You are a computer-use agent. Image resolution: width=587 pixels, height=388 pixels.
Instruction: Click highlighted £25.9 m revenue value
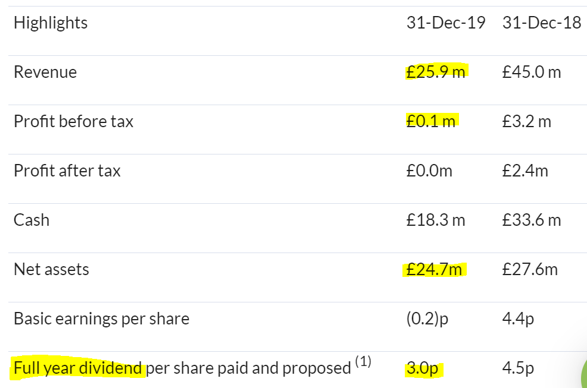(x=436, y=72)
